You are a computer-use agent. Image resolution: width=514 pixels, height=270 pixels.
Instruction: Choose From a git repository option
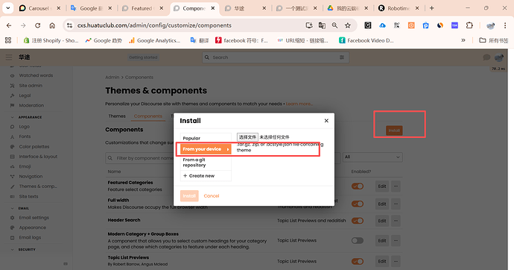(206, 163)
